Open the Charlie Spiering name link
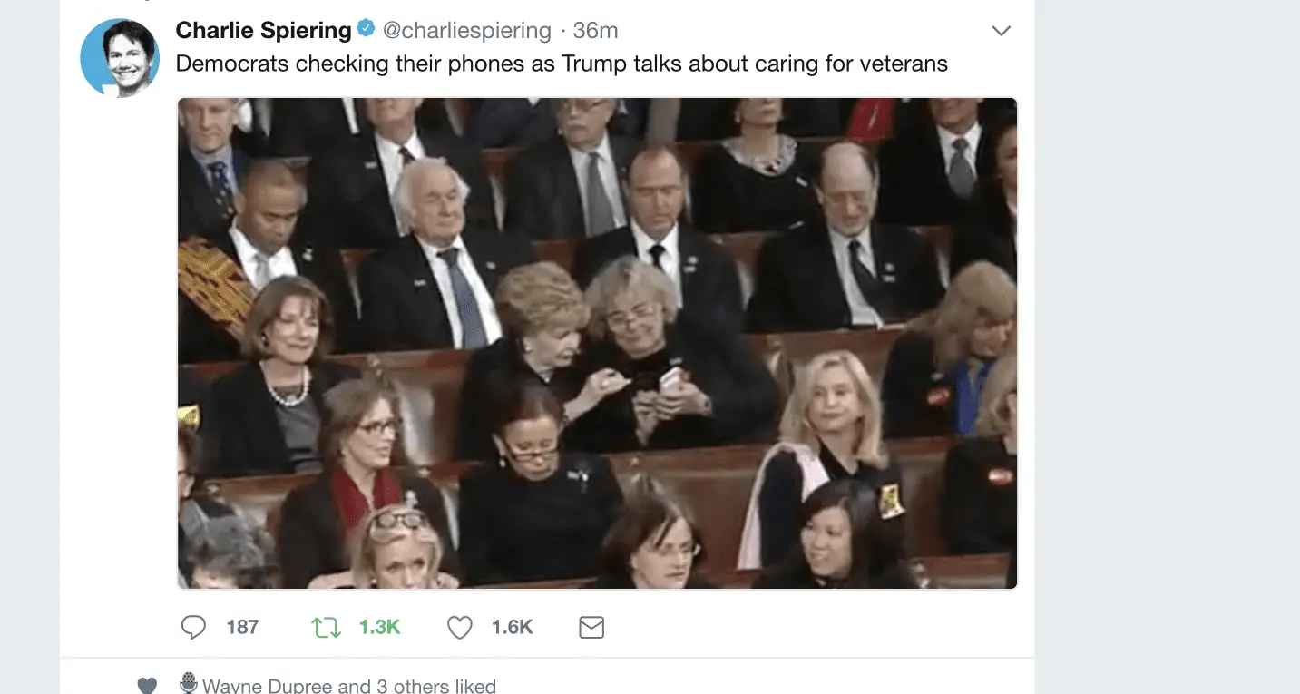This screenshot has height=694, width=1300. tap(263, 30)
